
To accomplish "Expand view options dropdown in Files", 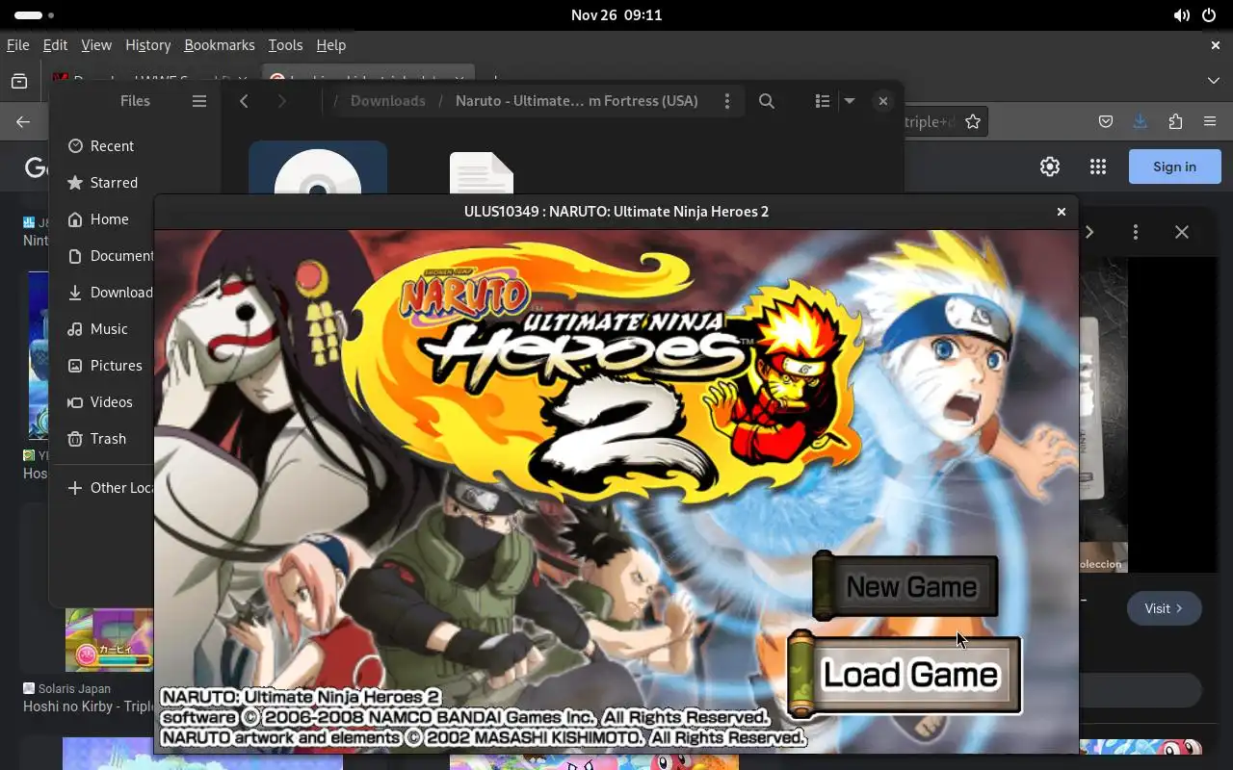I will 850,101.
